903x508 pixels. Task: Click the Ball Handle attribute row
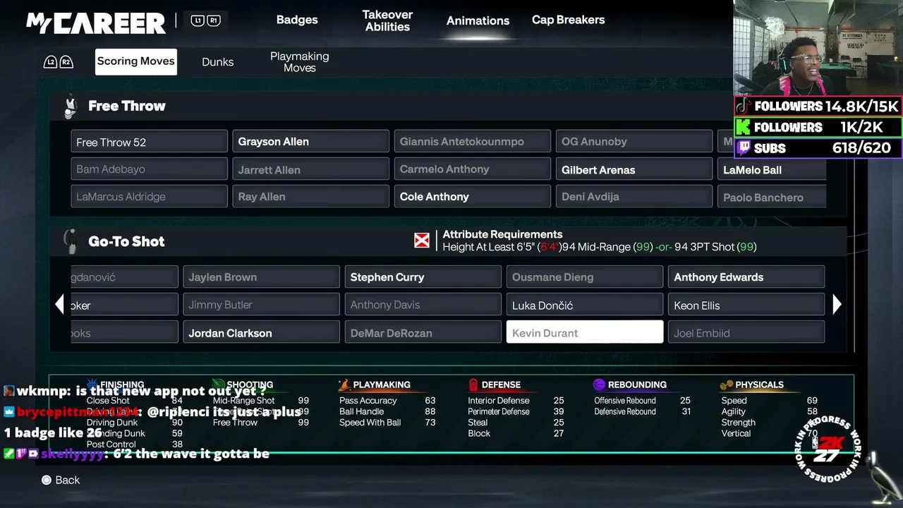pyautogui.click(x=387, y=411)
